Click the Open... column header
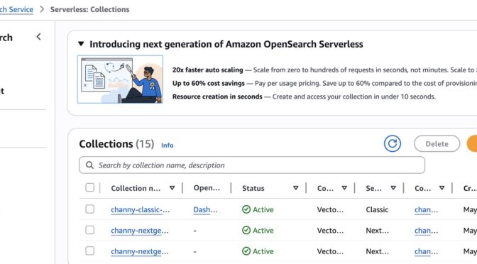 click(207, 188)
